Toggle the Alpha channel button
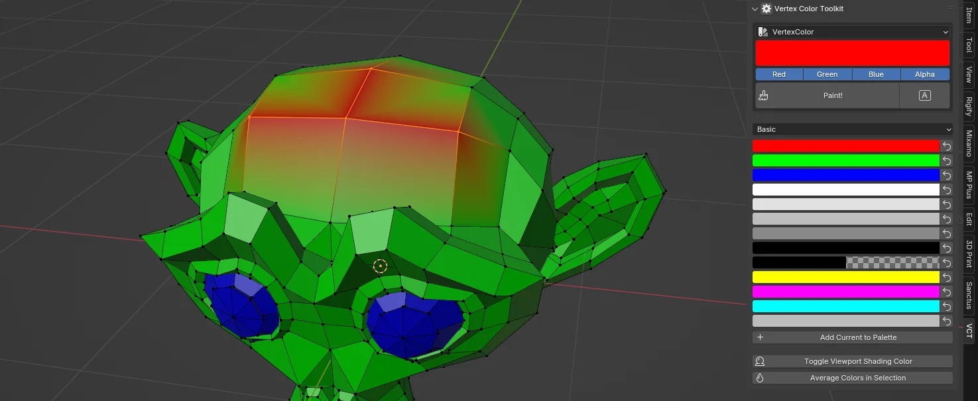978x401 pixels. point(924,74)
